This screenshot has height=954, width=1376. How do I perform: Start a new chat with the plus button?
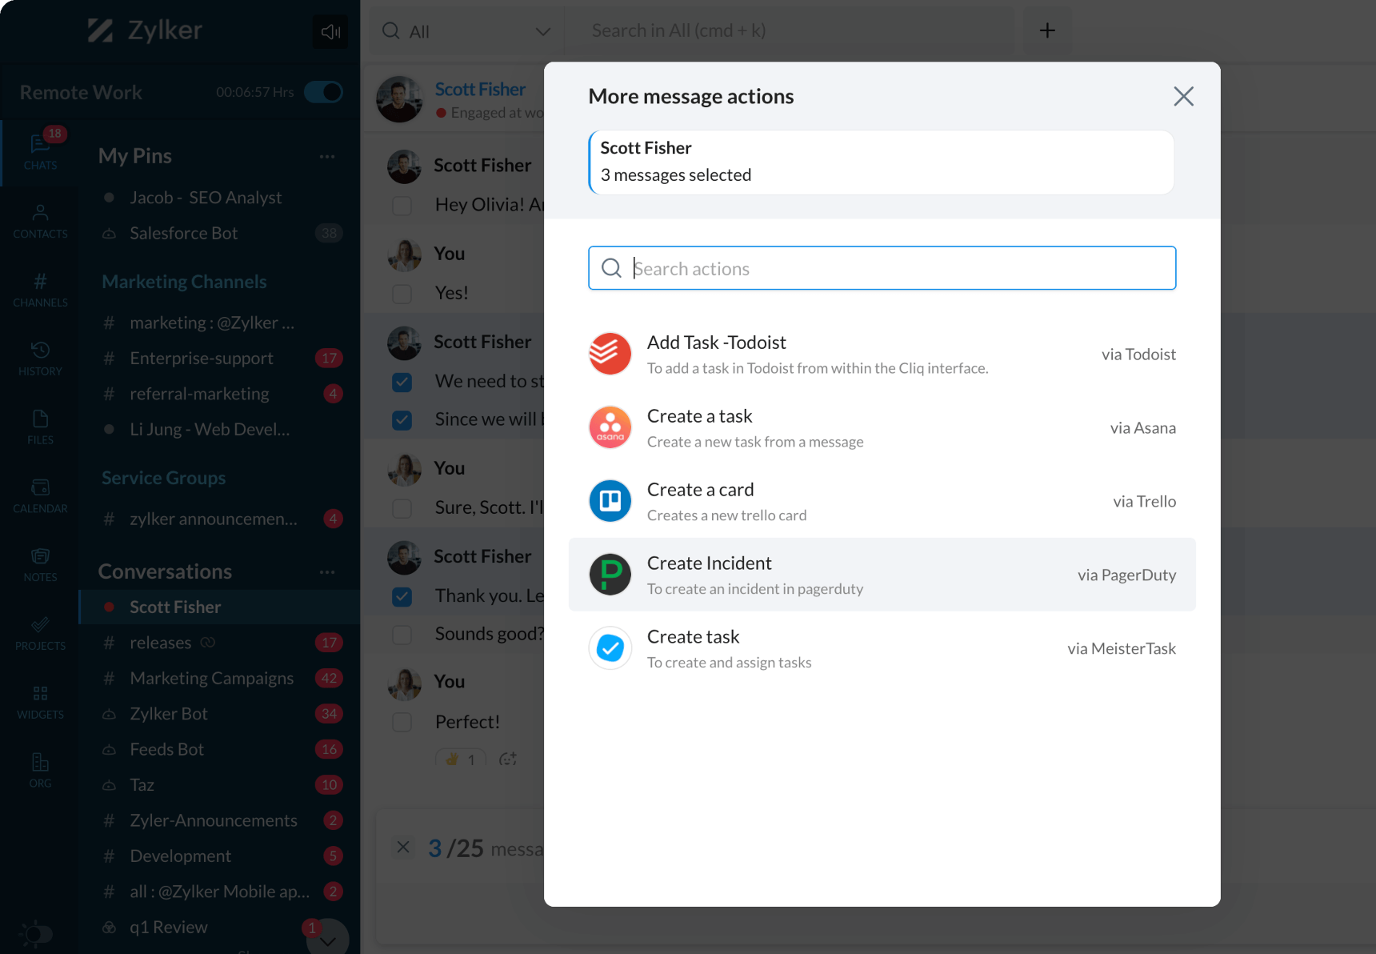[1047, 30]
